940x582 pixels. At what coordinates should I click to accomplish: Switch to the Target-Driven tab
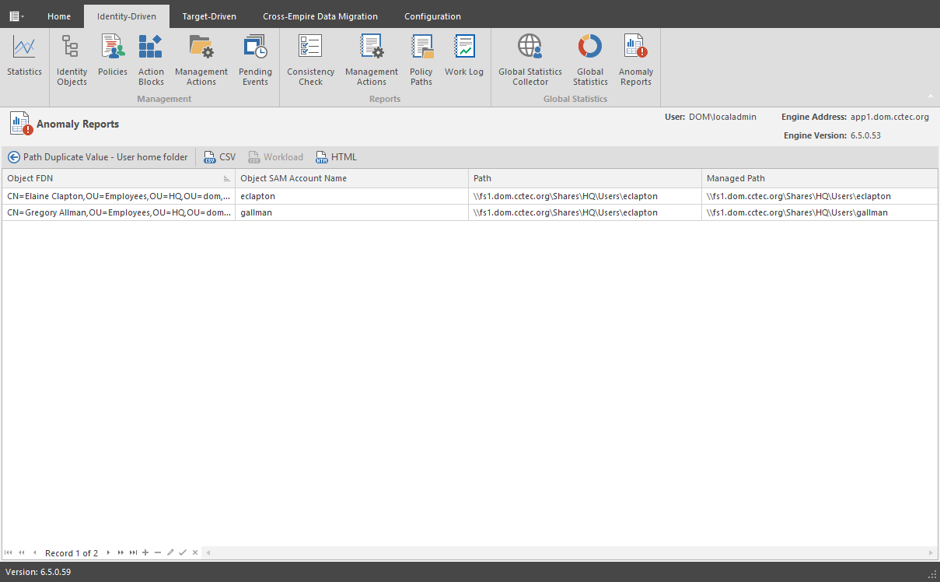209,16
